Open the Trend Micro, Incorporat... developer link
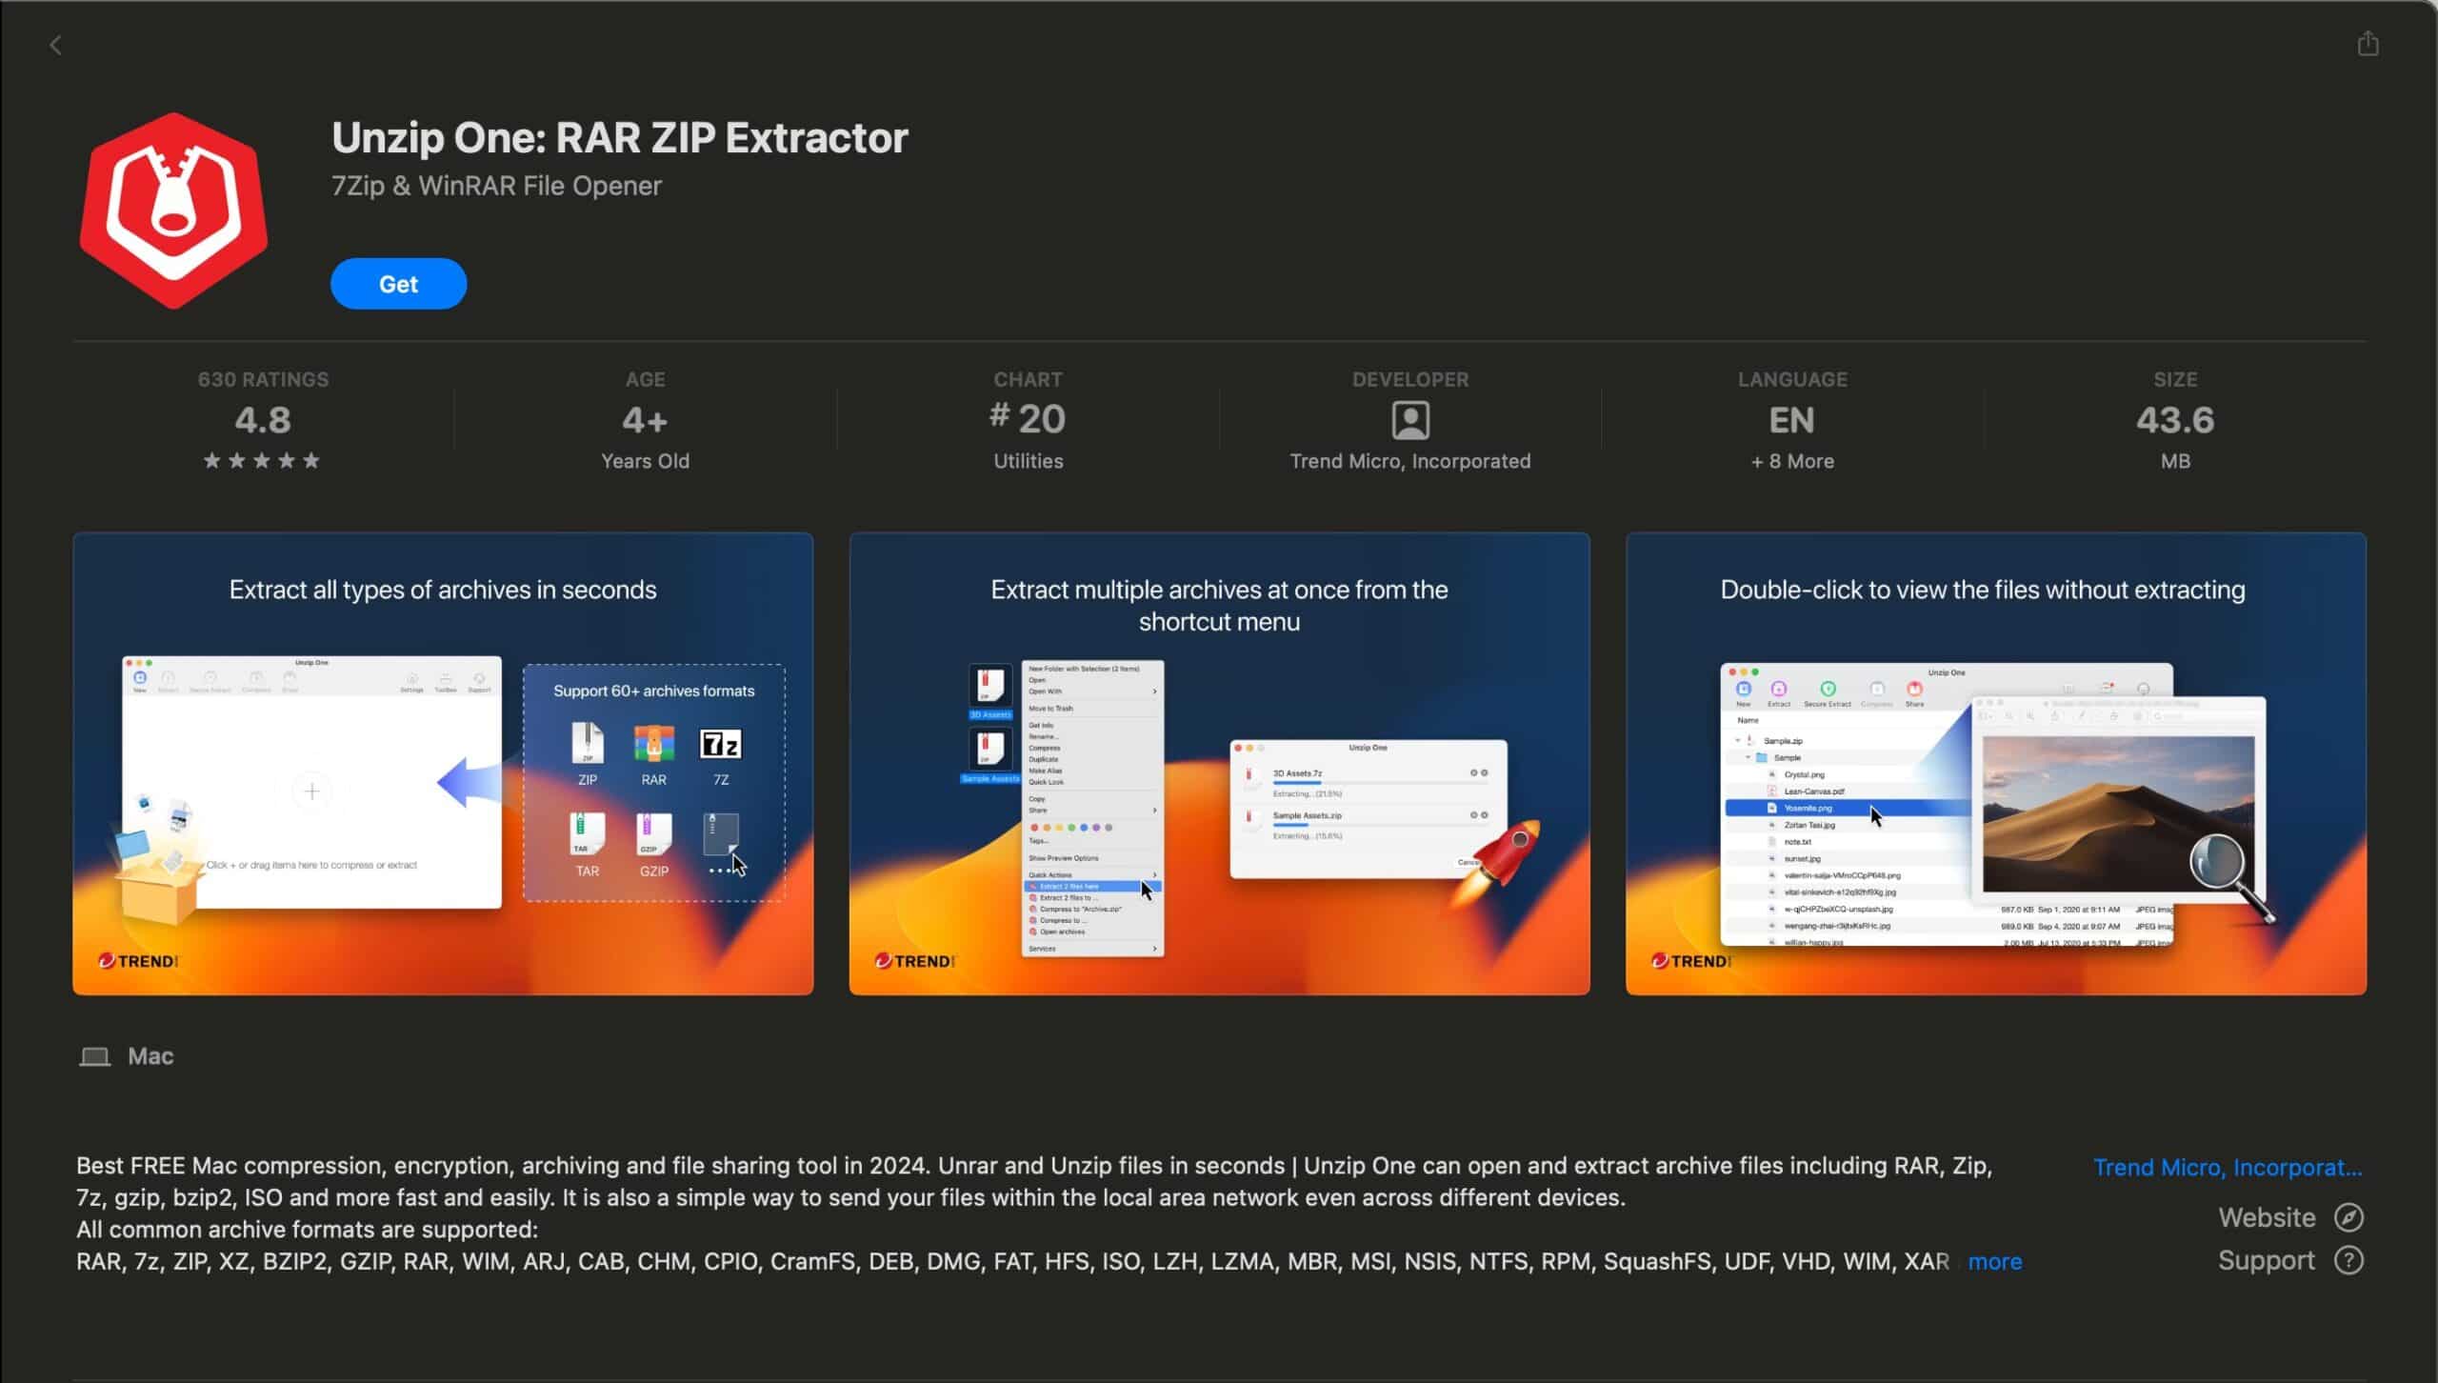The width and height of the screenshot is (2438, 1383). (2228, 1167)
